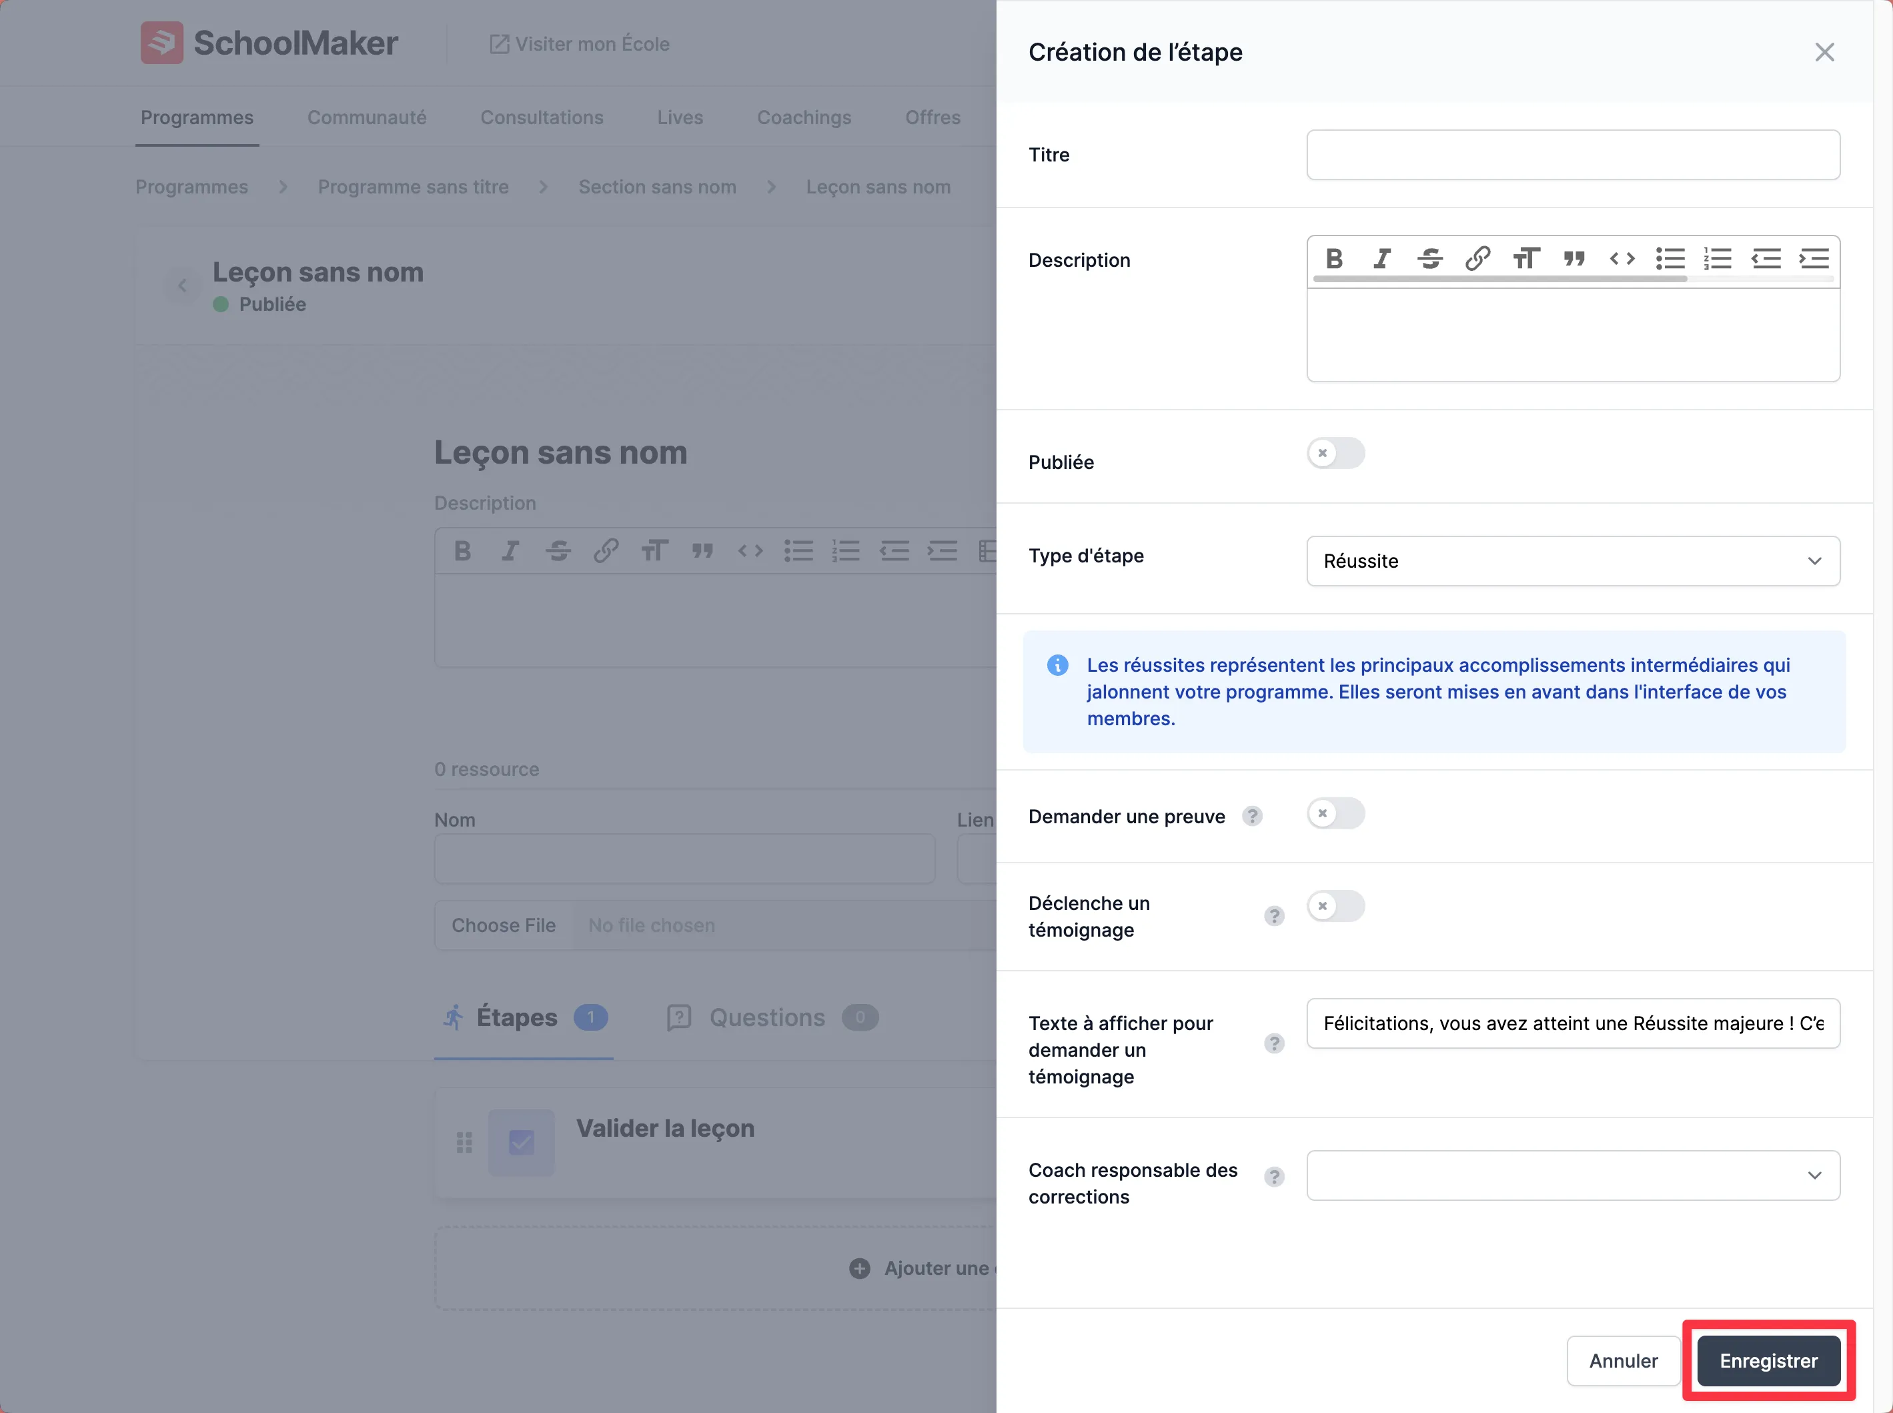Click bullet list icon in lesson description editor
This screenshot has width=1893, height=1413.
(798, 551)
